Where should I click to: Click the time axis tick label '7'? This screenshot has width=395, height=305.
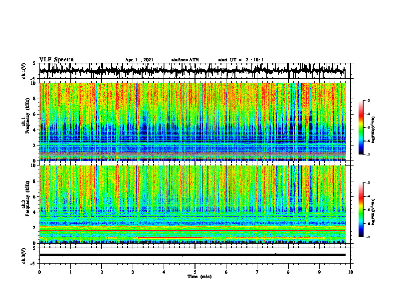257,272
